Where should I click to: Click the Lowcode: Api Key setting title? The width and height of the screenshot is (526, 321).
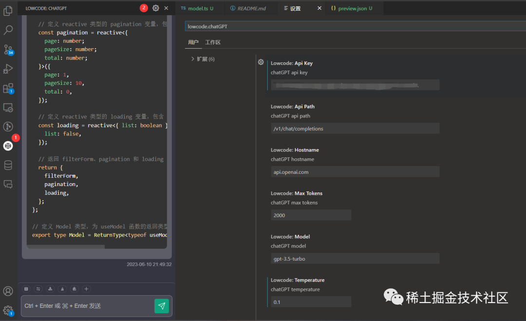292,63
